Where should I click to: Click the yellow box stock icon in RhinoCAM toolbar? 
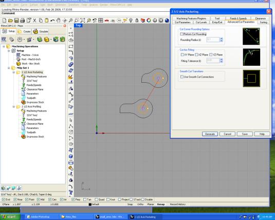pos(46,39)
